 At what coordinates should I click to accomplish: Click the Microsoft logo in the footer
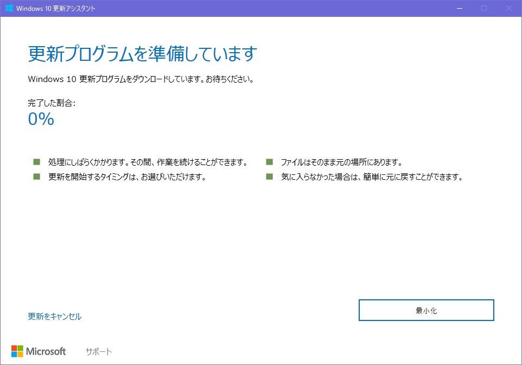click(x=39, y=351)
